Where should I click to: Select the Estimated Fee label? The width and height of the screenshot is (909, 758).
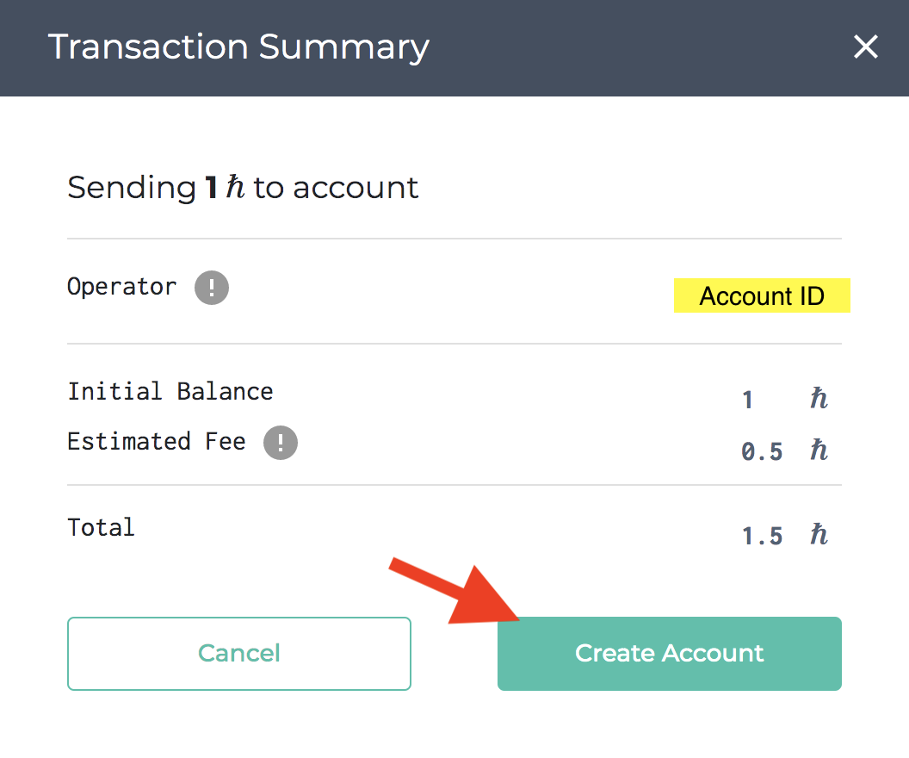click(x=157, y=442)
